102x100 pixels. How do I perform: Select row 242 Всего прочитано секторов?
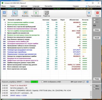[46, 69]
